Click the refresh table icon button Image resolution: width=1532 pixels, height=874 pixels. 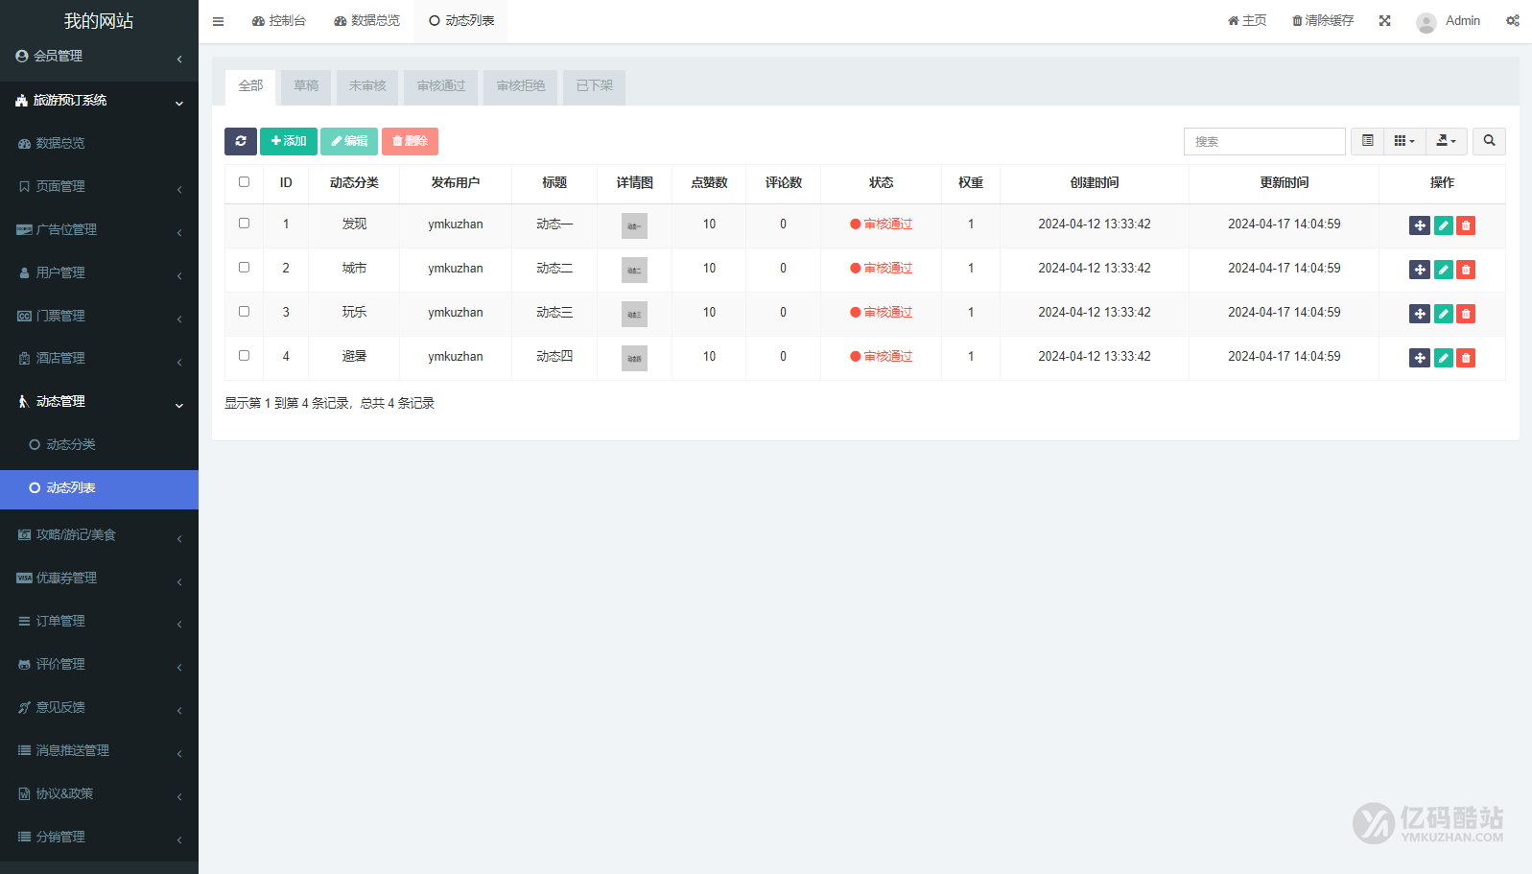click(x=241, y=141)
